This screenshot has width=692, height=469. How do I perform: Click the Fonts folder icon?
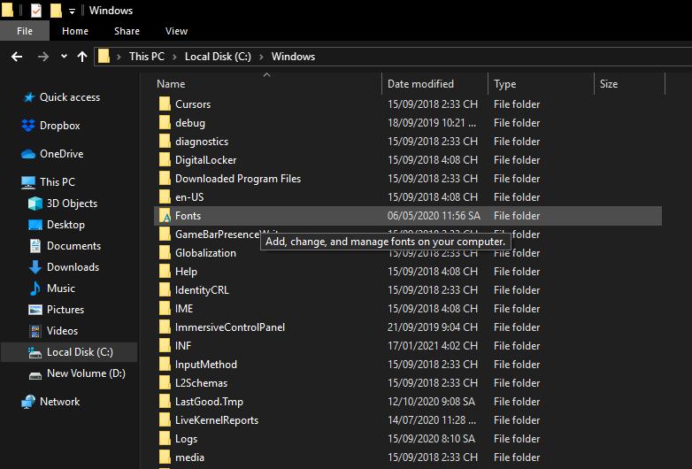coord(165,216)
